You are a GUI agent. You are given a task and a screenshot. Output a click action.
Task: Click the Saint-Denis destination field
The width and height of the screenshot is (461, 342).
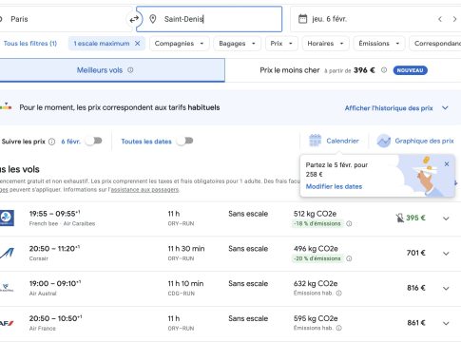point(209,19)
